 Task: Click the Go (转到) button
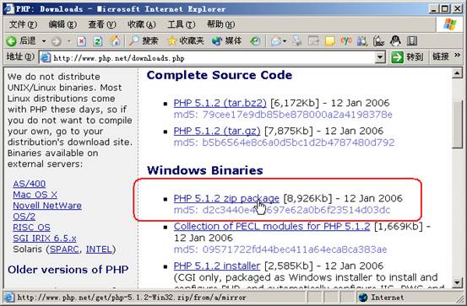pyautogui.click(x=407, y=57)
